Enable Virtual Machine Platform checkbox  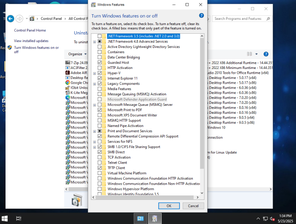tap(99, 173)
